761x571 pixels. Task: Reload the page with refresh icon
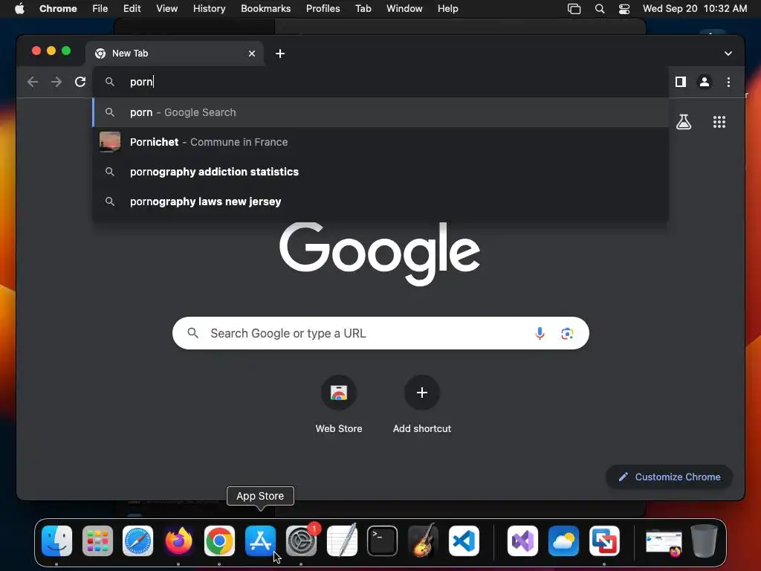coord(80,82)
